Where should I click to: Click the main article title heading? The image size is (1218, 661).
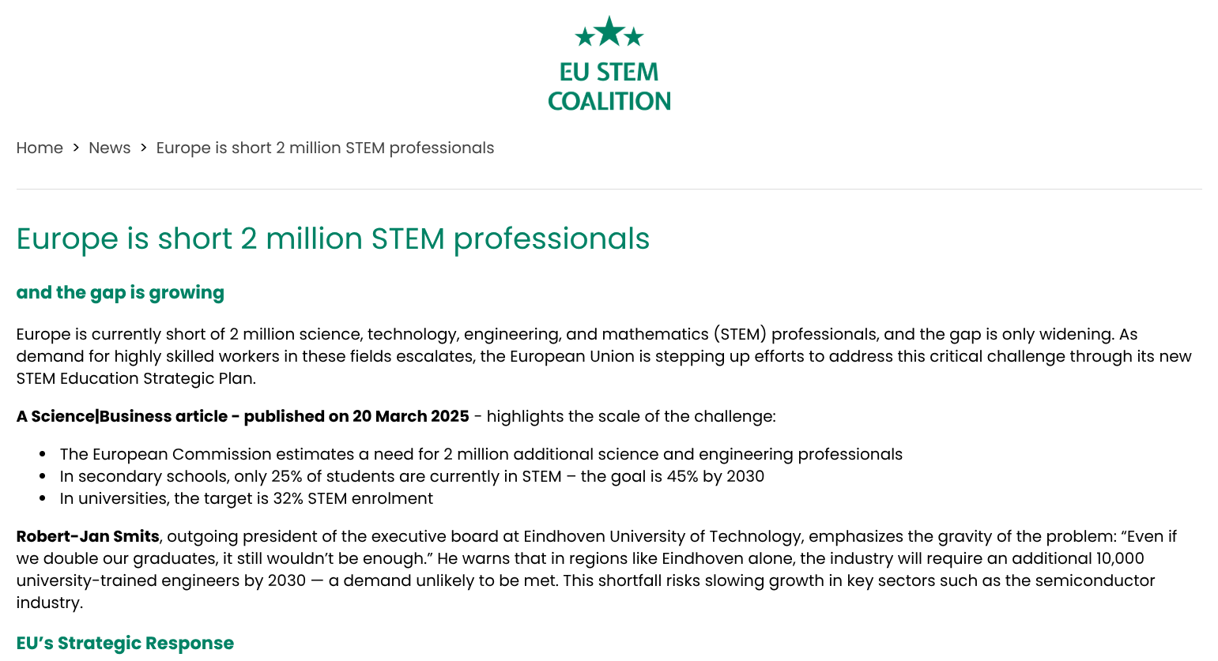pyautogui.click(x=333, y=238)
